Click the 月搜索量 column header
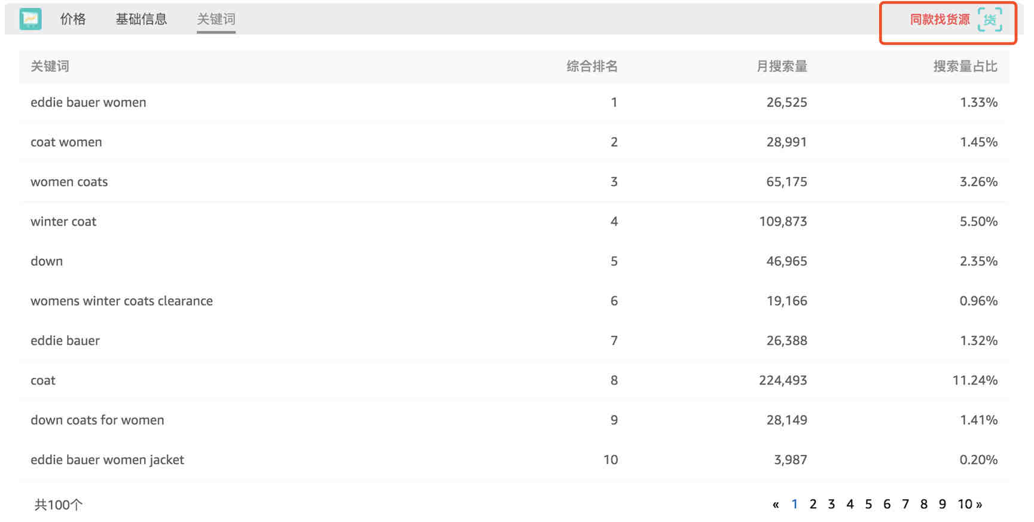The height and width of the screenshot is (522, 1034). pyautogui.click(x=782, y=66)
